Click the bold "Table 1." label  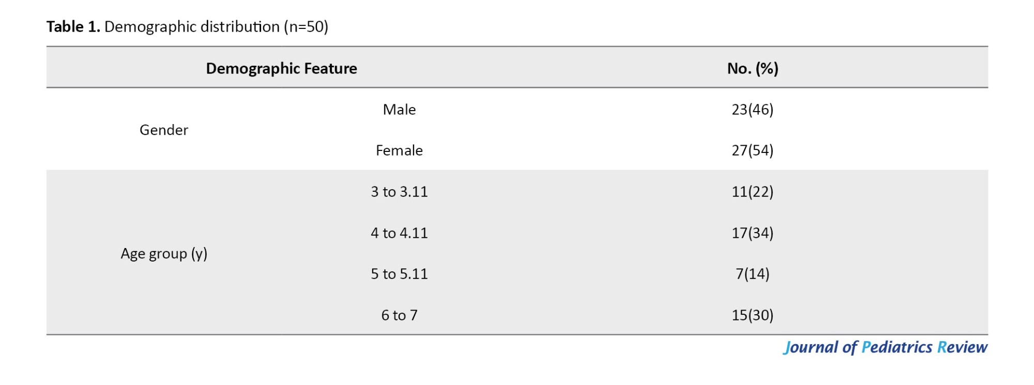73,27
